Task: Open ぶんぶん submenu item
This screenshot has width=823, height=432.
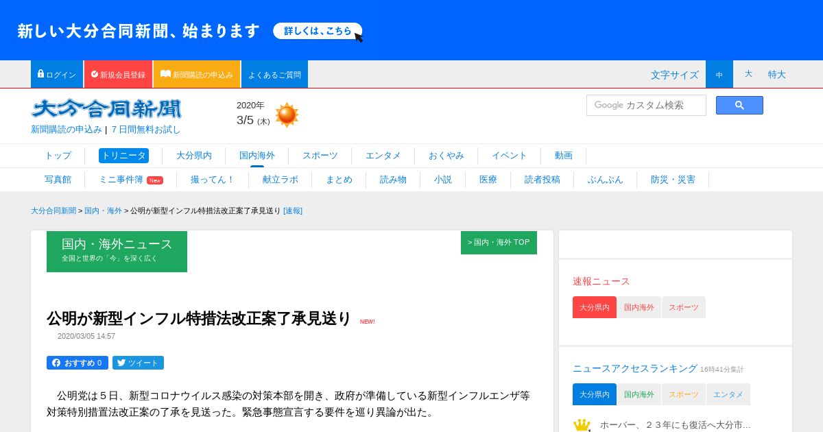Action: pyautogui.click(x=606, y=180)
